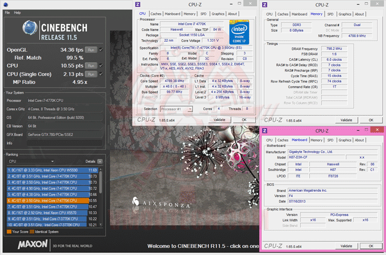This screenshot has width=386, height=255.
Task: Click the Intel Core i7 inside logo
Action: coord(239,32)
